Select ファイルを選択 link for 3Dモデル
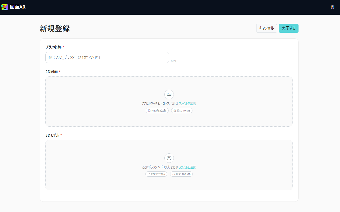This screenshot has height=212, width=340. (x=187, y=167)
